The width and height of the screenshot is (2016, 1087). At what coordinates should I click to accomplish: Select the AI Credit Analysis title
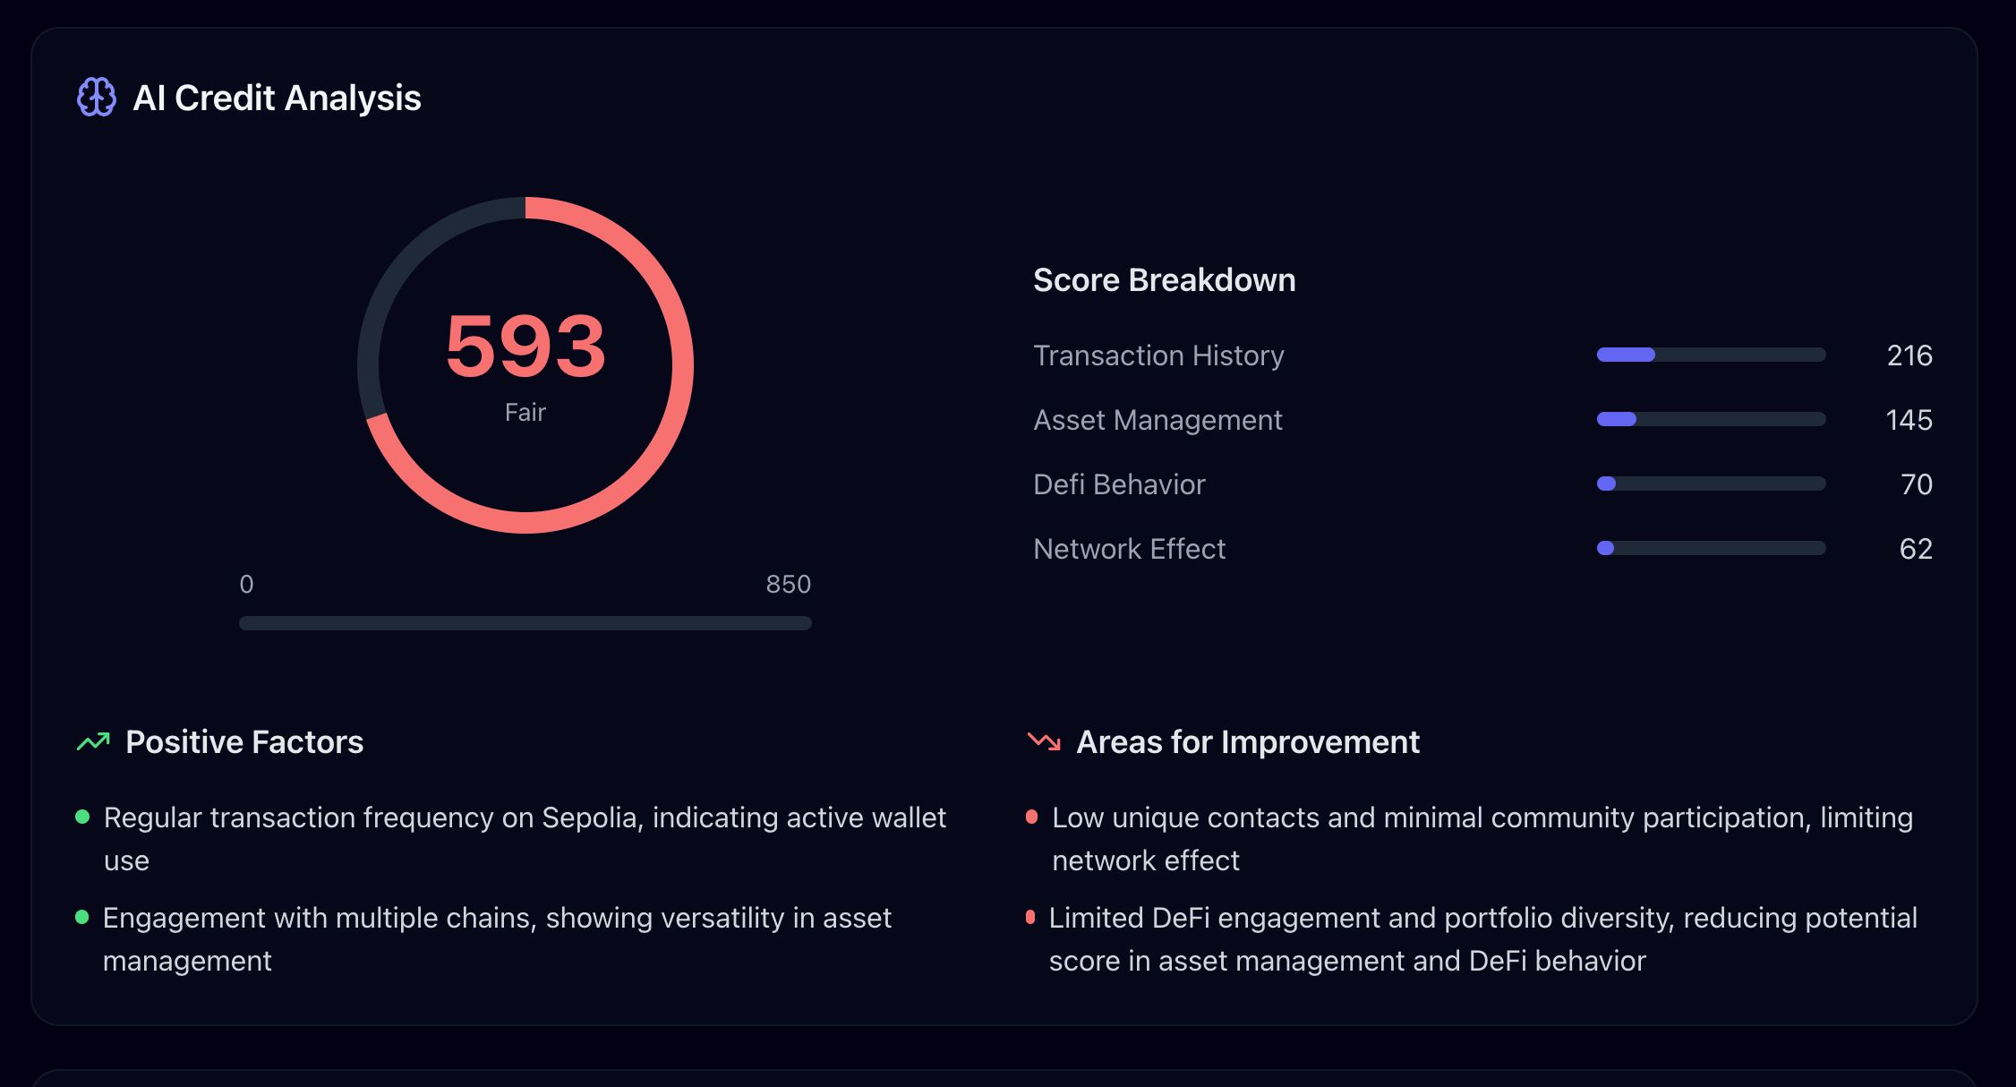(x=278, y=98)
